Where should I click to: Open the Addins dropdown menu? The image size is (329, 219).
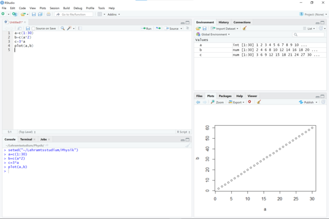[x=114, y=15]
